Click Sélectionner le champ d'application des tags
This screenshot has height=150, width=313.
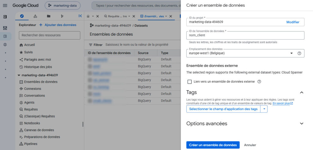(x=223, y=109)
